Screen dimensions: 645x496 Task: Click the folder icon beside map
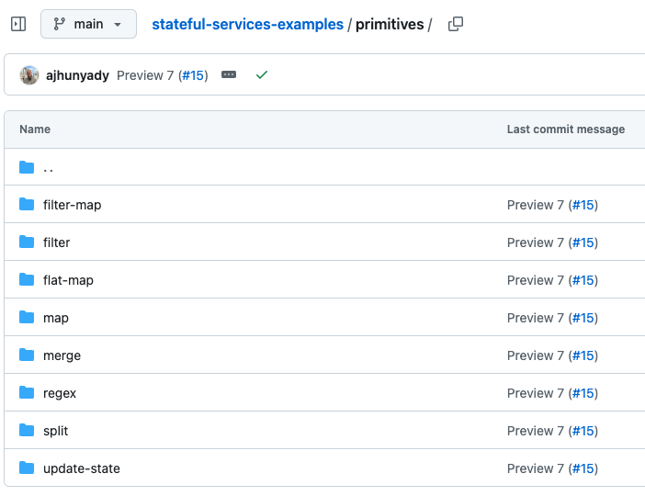coord(27,317)
